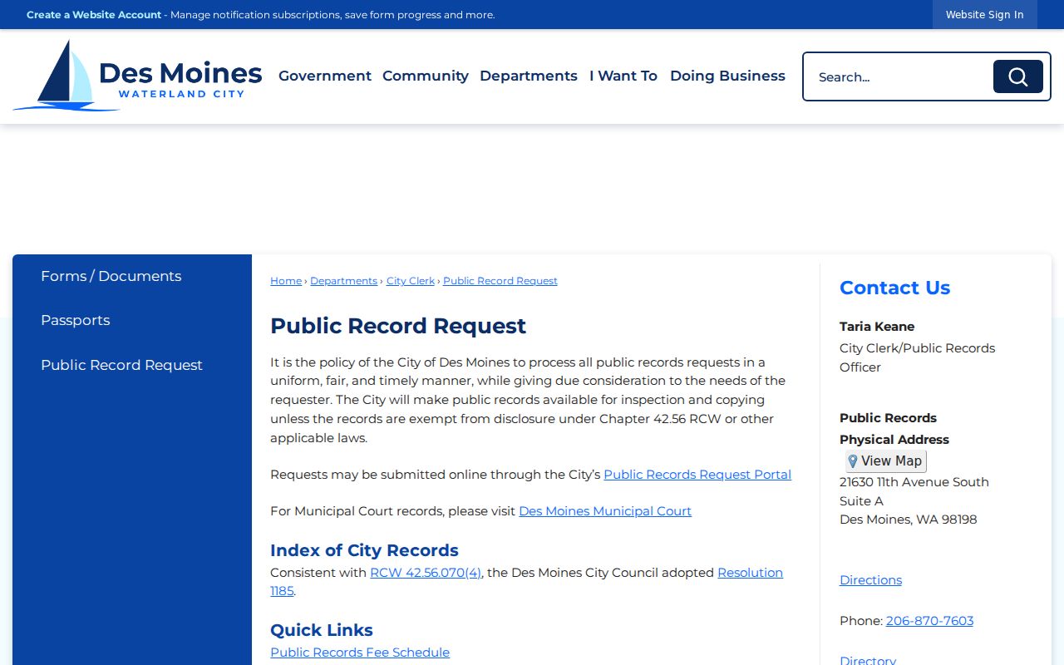Go to City Clerk breadcrumb link
This screenshot has width=1064, height=665.
point(411,281)
